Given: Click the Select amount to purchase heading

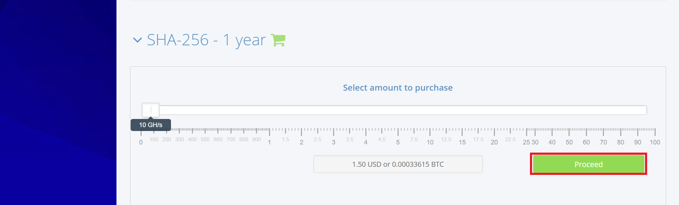Looking at the screenshot, I should coord(398,88).
